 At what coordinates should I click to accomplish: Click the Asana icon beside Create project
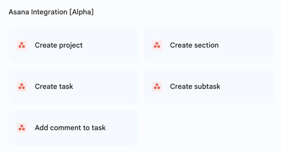[x=22, y=45]
